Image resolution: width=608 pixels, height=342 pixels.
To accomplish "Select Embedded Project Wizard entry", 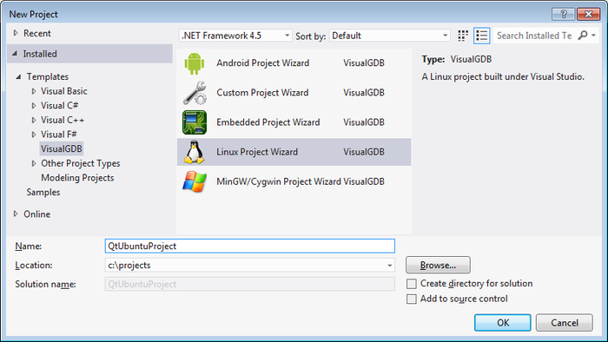I will pos(294,122).
